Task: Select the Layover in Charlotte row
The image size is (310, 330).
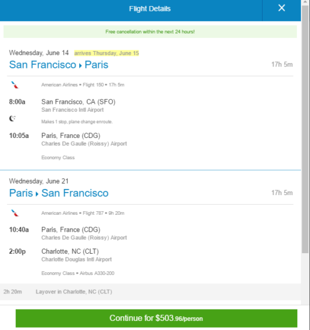Action: 151,292
